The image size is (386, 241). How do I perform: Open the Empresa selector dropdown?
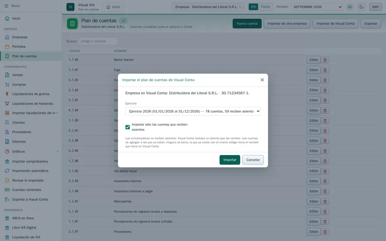[x=208, y=7]
